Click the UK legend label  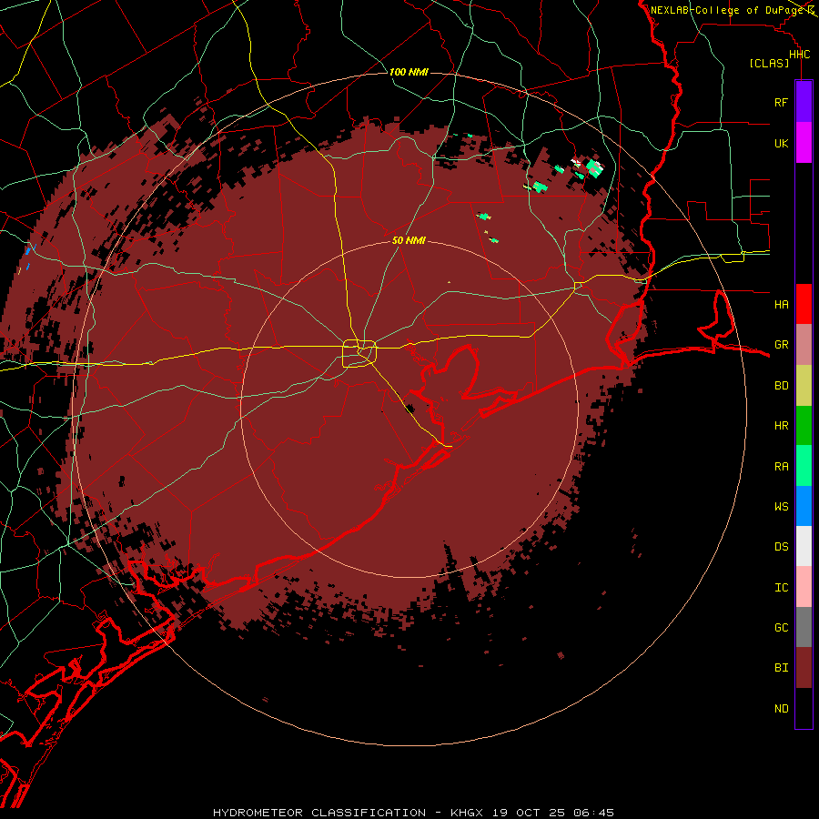781,144
